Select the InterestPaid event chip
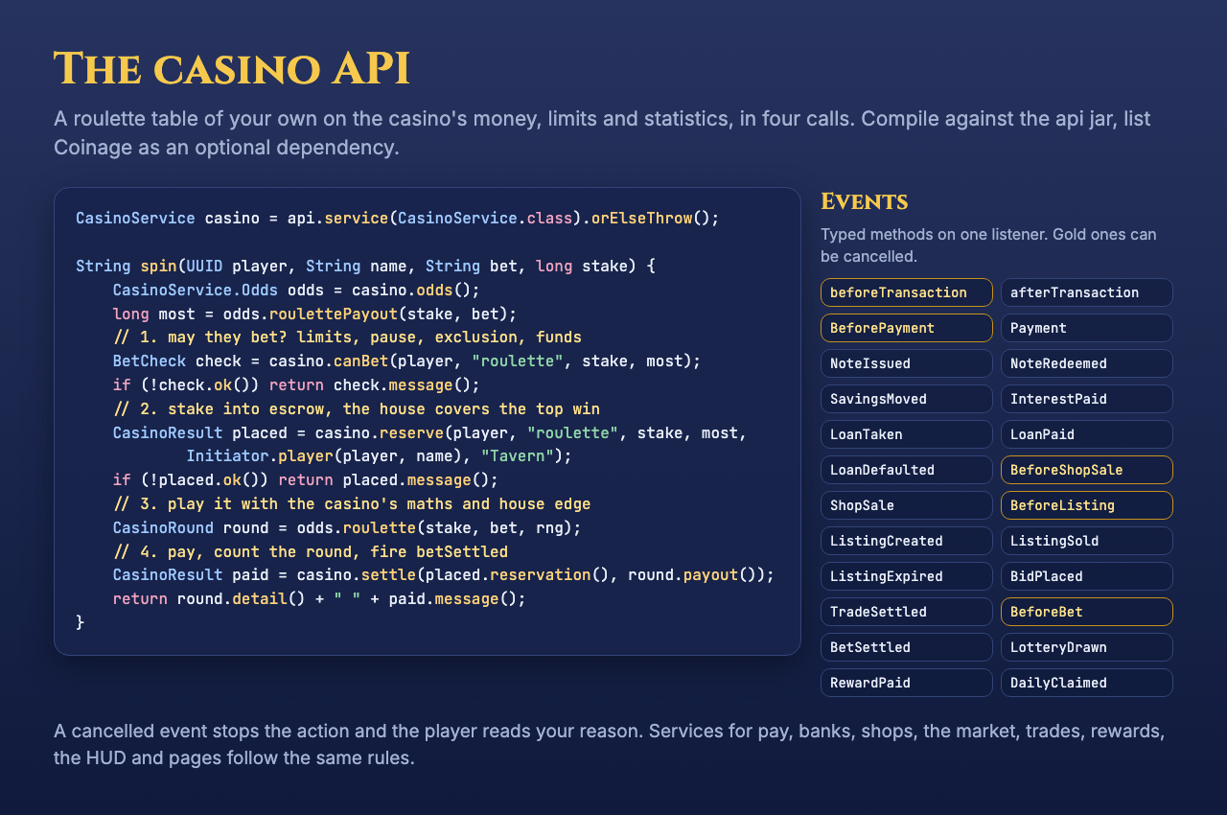This screenshot has height=815, width=1227. pos(1087,399)
